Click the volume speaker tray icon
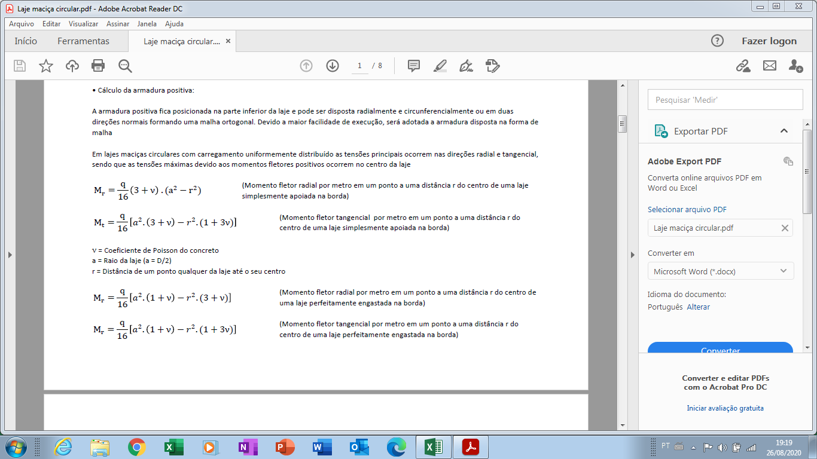 (x=722, y=447)
